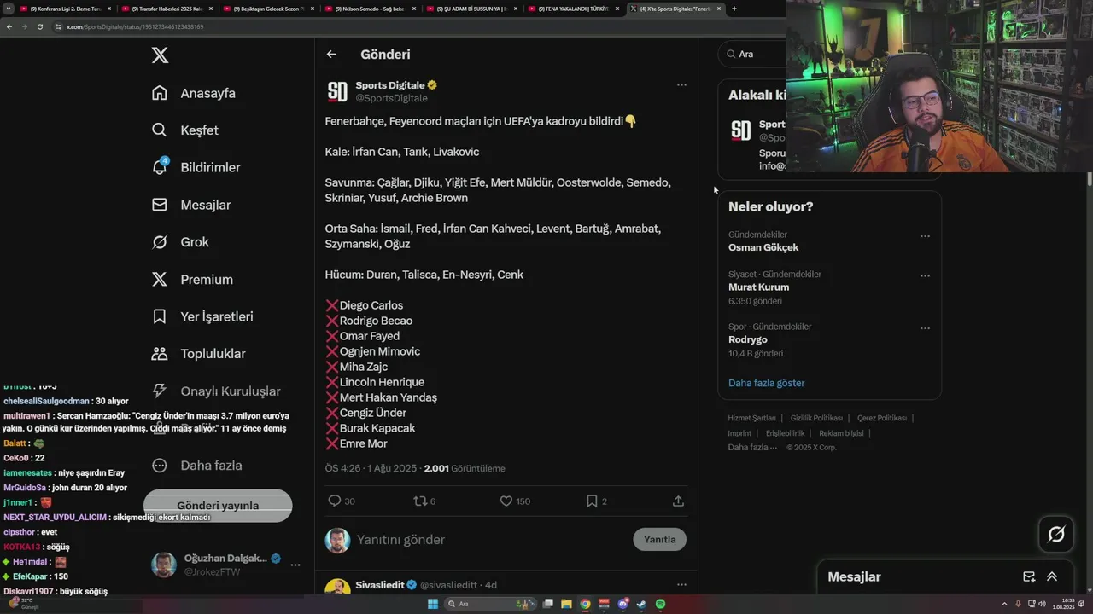The width and height of the screenshot is (1093, 614).
Task: Open options for Rodrygo trend
Action: pyautogui.click(x=925, y=328)
